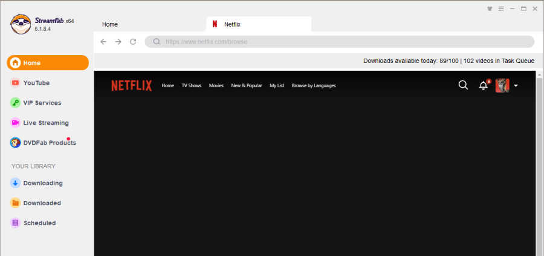The width and height of the screenshot is (544, 256).
Task: Expand the Netflix profile dropdown arrow
Action: point(516,86)
